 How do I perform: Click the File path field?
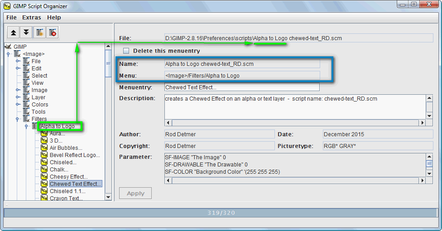(298, 38)
